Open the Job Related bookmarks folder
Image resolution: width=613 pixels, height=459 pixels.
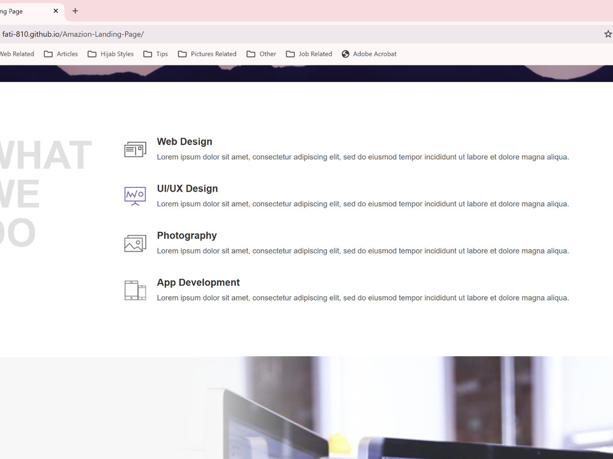[x=309, y=54]
